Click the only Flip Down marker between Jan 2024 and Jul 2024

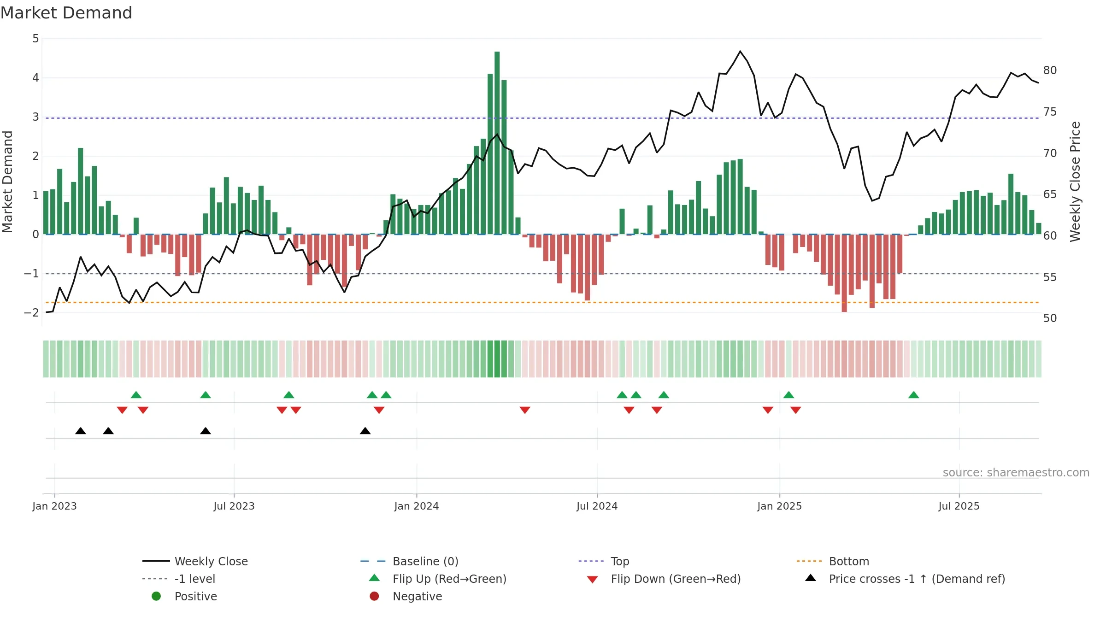[x=525, y=410]
